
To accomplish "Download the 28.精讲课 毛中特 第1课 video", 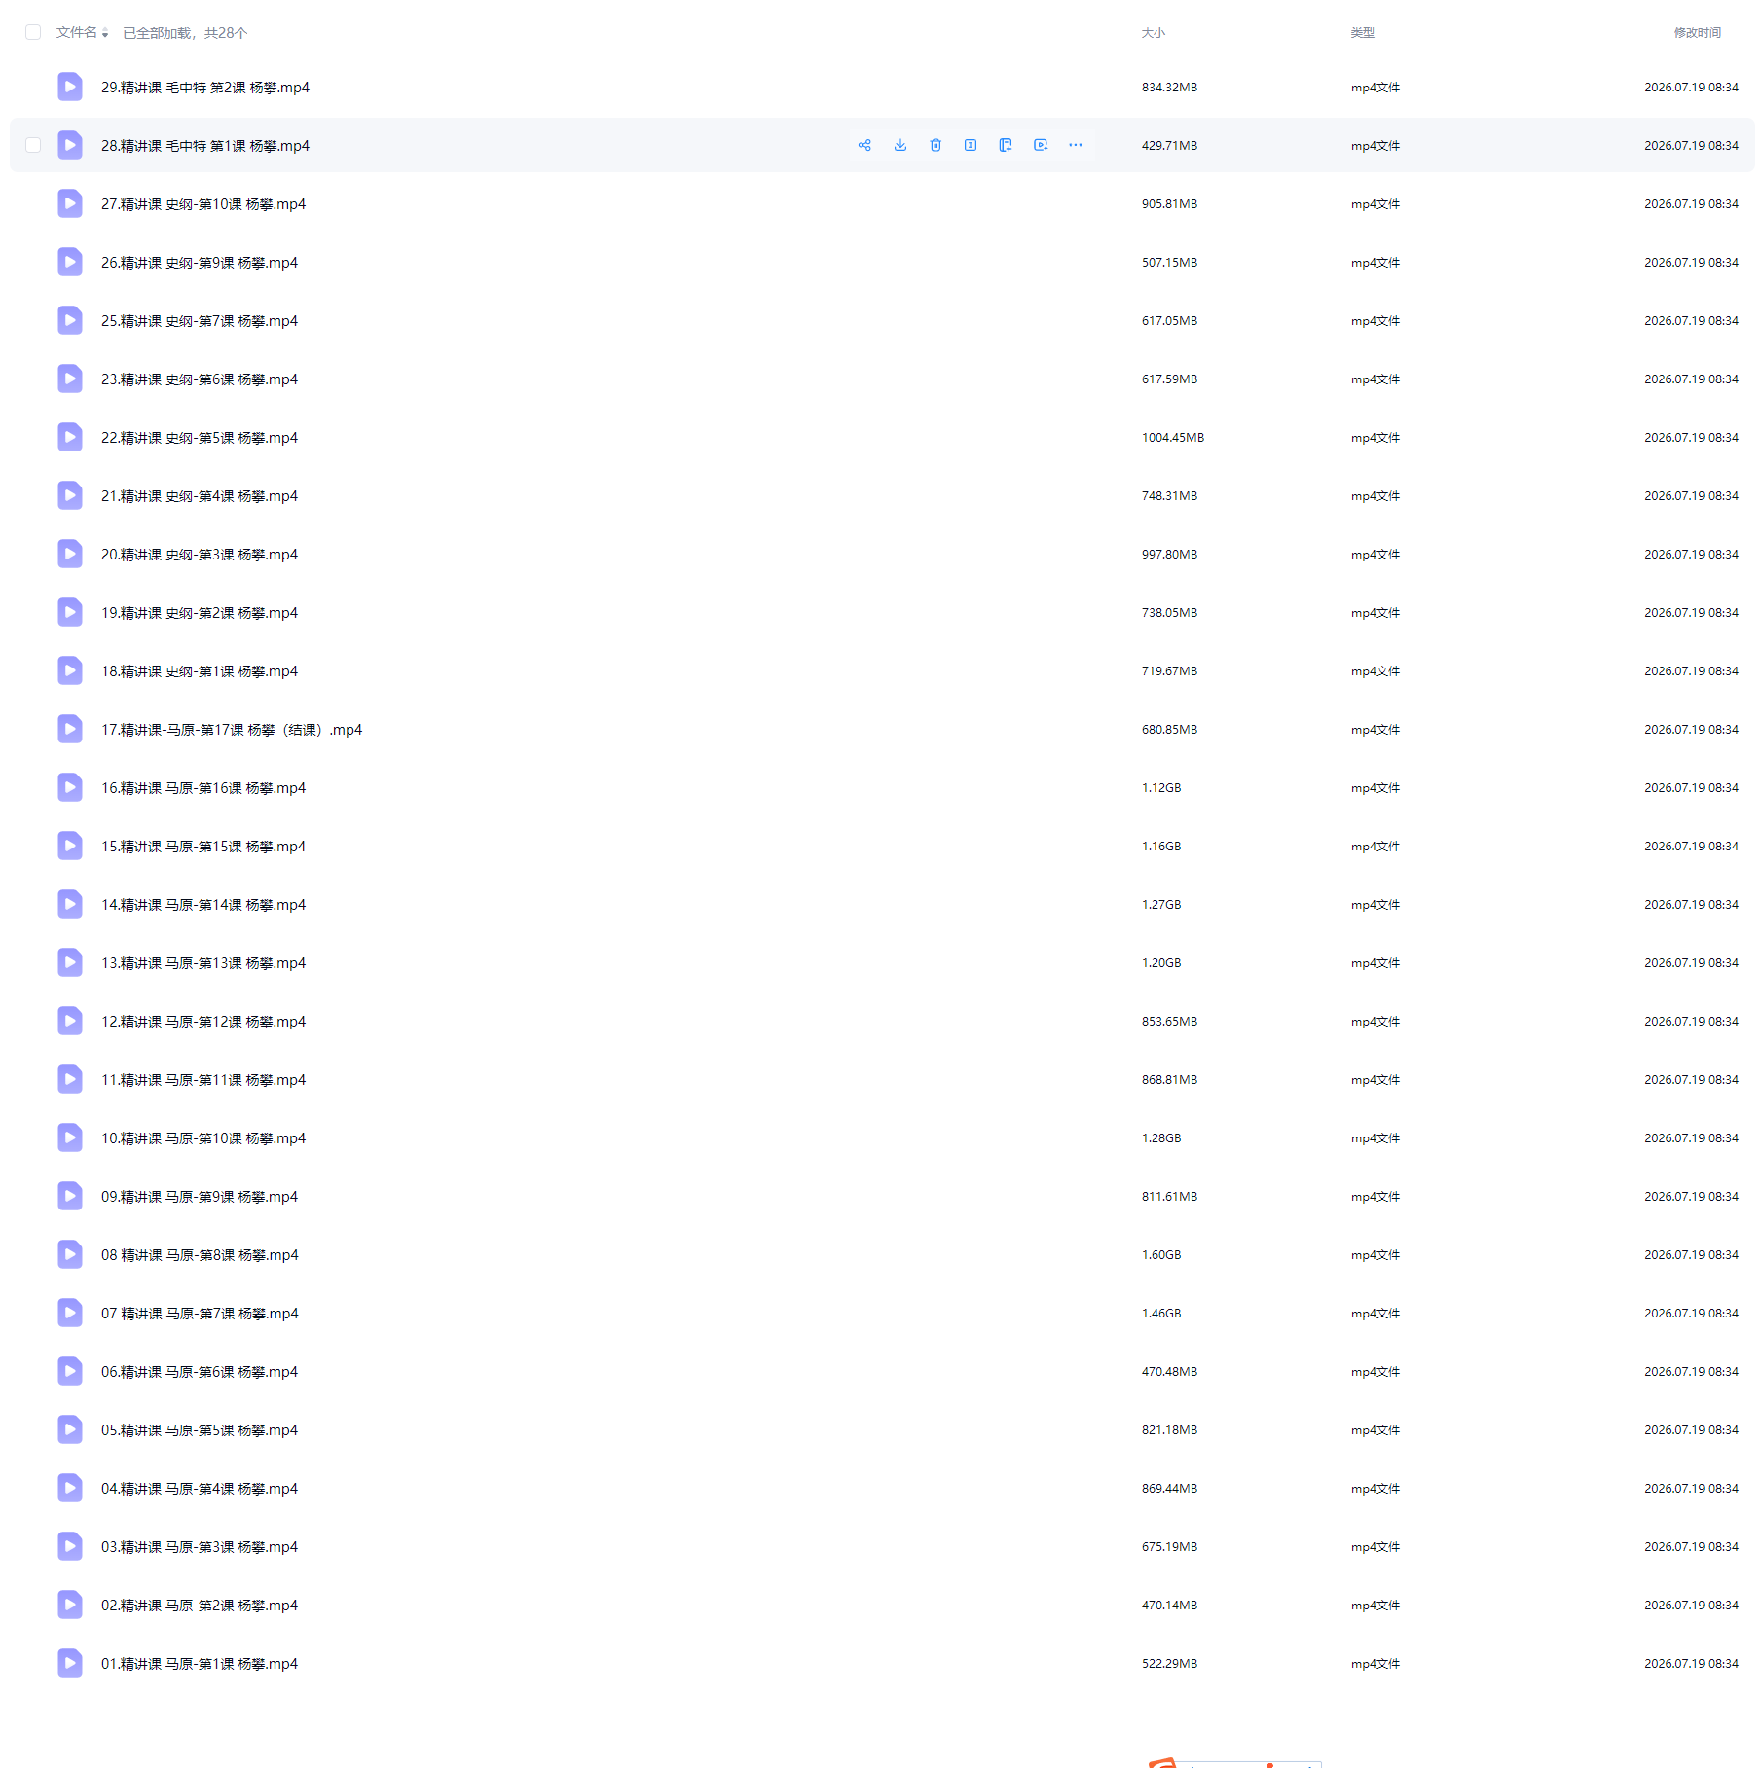I will click(x=900, y=146).
